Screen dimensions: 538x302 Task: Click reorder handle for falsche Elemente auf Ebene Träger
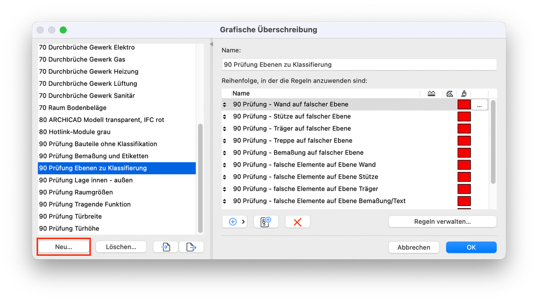[225, 189]
